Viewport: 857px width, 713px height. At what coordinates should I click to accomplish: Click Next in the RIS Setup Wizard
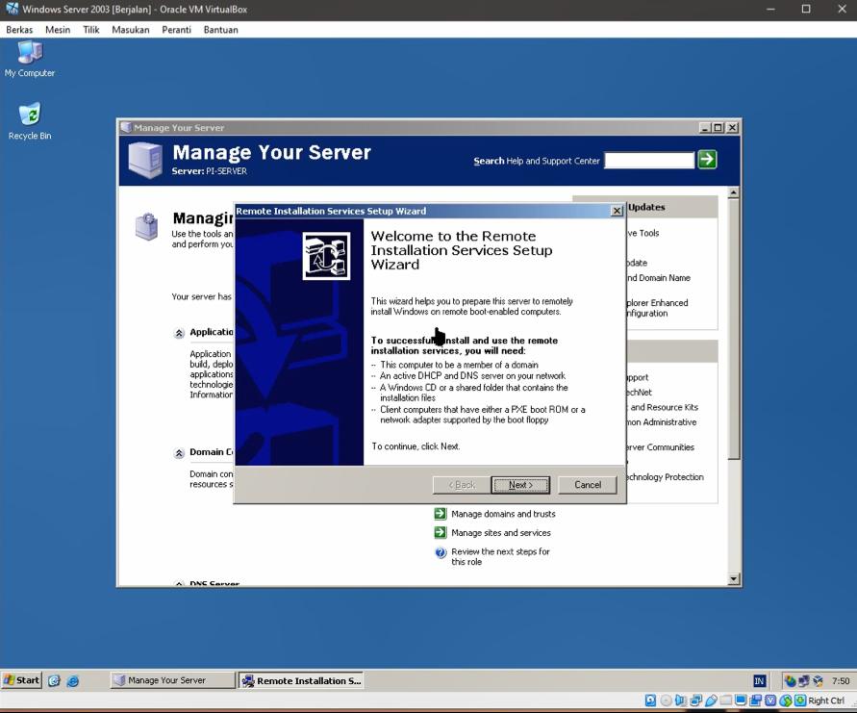click(x=520, y=484)
